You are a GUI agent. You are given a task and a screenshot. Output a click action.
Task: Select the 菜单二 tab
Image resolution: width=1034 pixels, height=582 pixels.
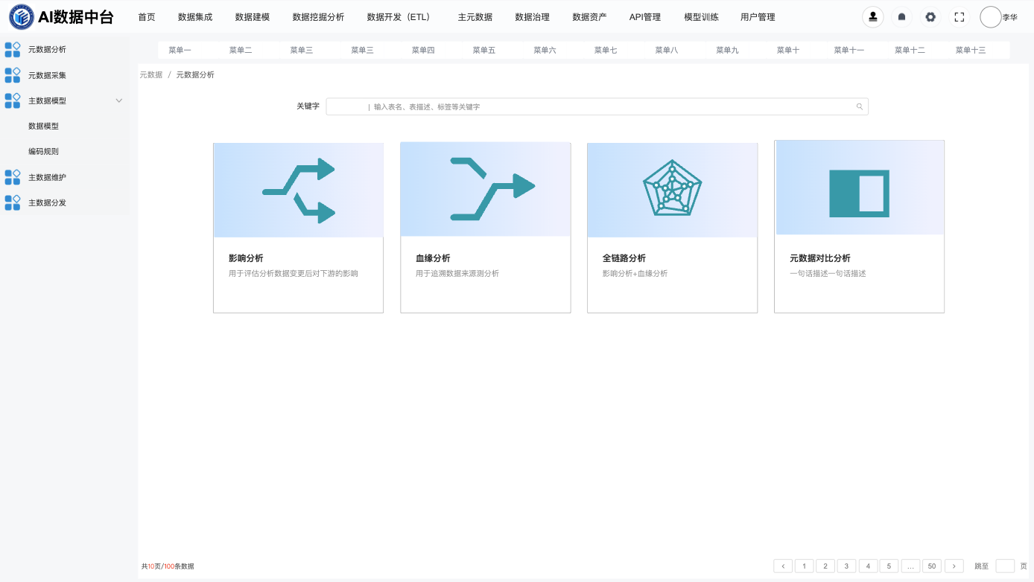pos(241,51)
